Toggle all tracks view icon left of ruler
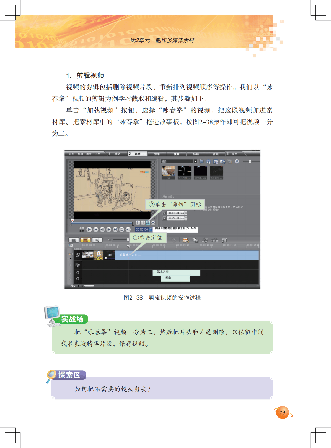This screenshot has width=331, height=448. pyautogui.click(x=71, y=245)
